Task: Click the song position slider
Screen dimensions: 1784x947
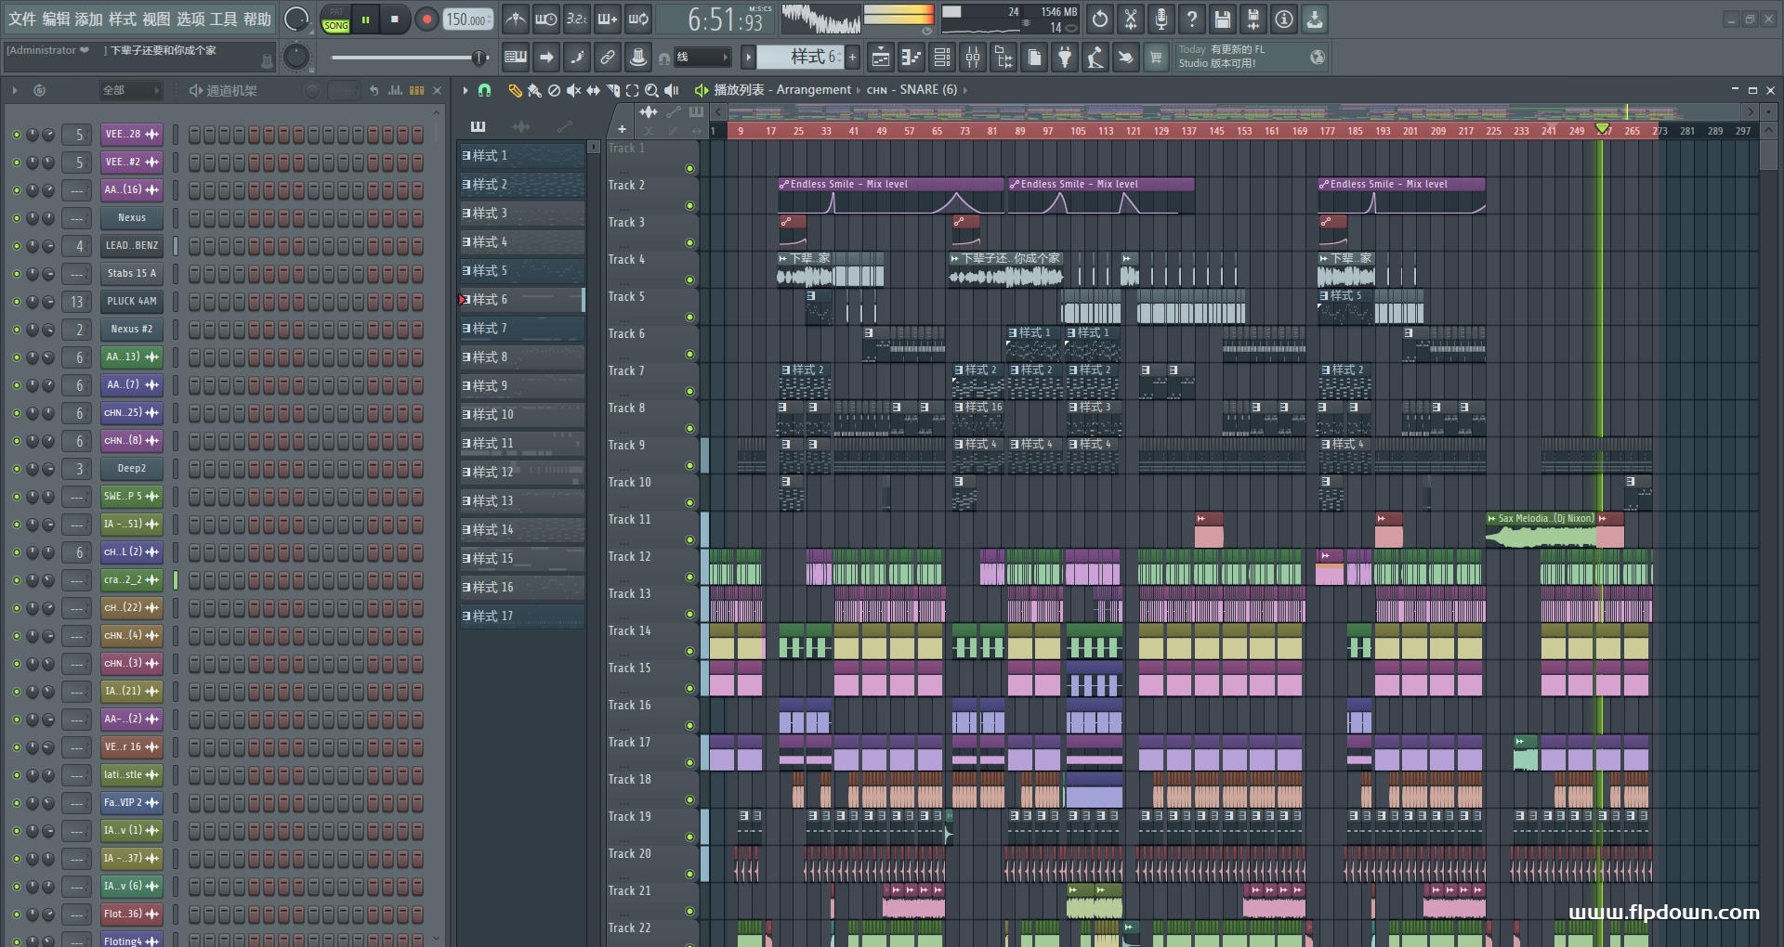Action: (x=409, y=58)
